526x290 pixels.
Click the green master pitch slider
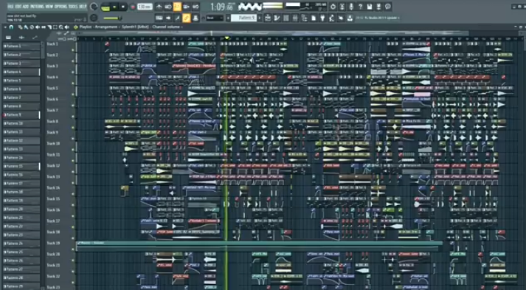tap(112, 18)
